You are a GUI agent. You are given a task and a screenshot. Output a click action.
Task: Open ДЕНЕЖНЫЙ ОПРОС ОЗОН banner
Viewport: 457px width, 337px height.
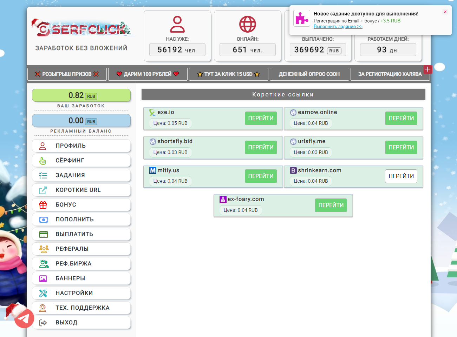click(x=309, y=74)
